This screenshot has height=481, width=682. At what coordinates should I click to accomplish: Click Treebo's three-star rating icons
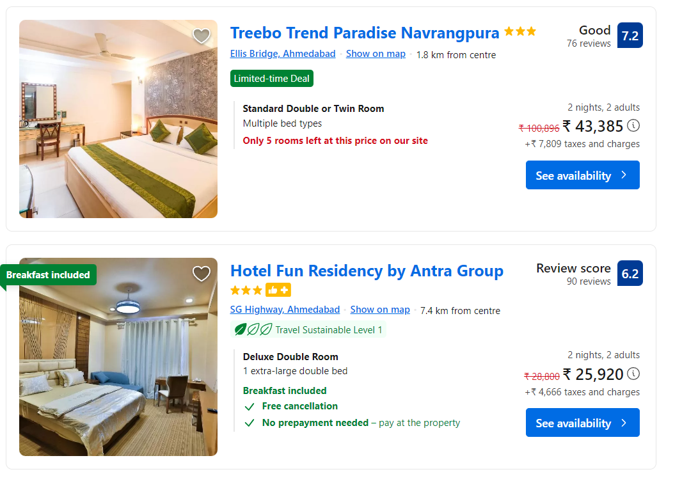tap(520, 31)
